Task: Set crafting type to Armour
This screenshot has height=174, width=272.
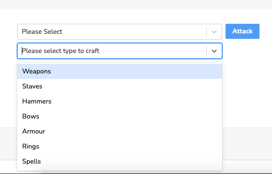Action: point(120,131)
